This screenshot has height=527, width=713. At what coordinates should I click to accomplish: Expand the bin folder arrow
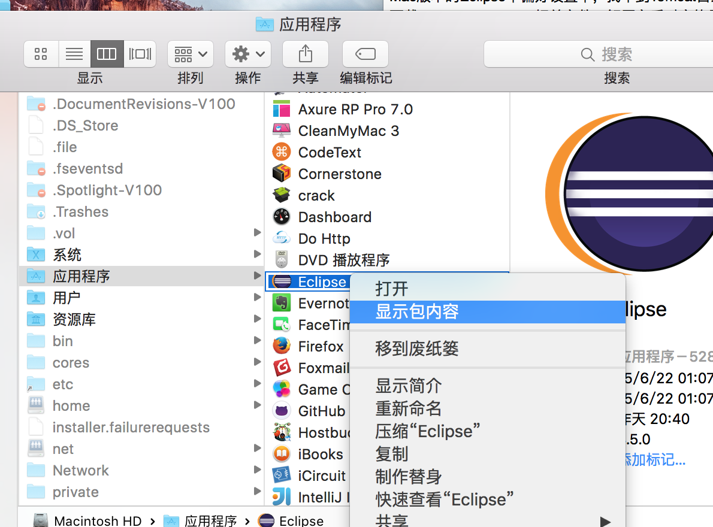tap(257, 340)
